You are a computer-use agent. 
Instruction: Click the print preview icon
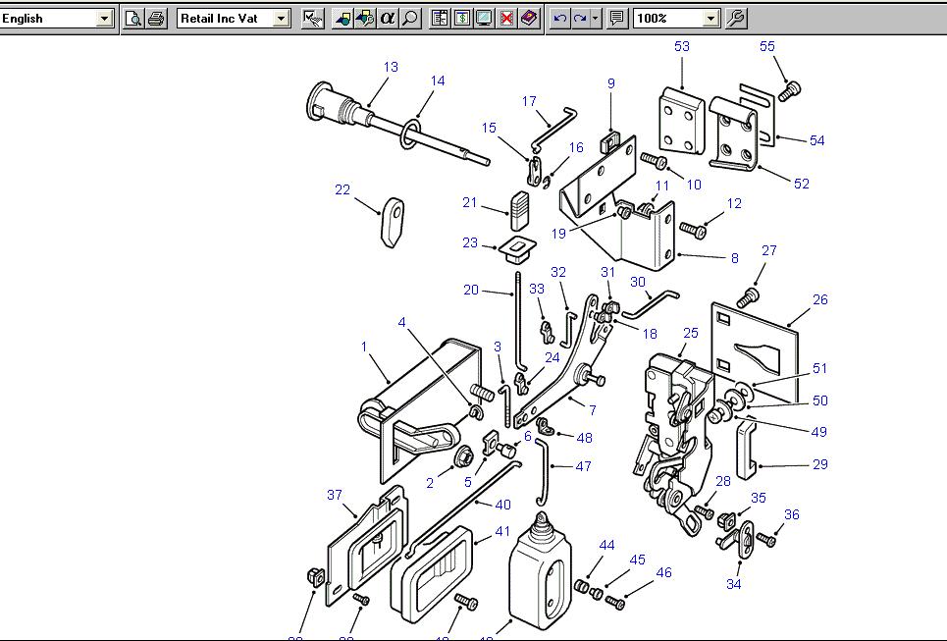click(x=133, y=19)
